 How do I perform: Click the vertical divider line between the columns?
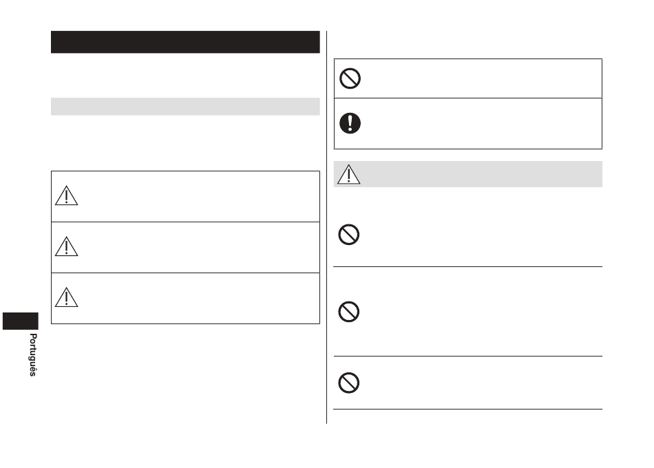326,227
